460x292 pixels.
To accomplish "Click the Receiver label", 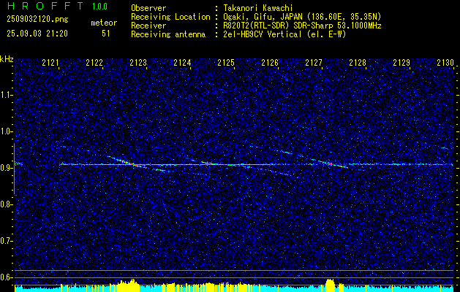I will point(148,26).
